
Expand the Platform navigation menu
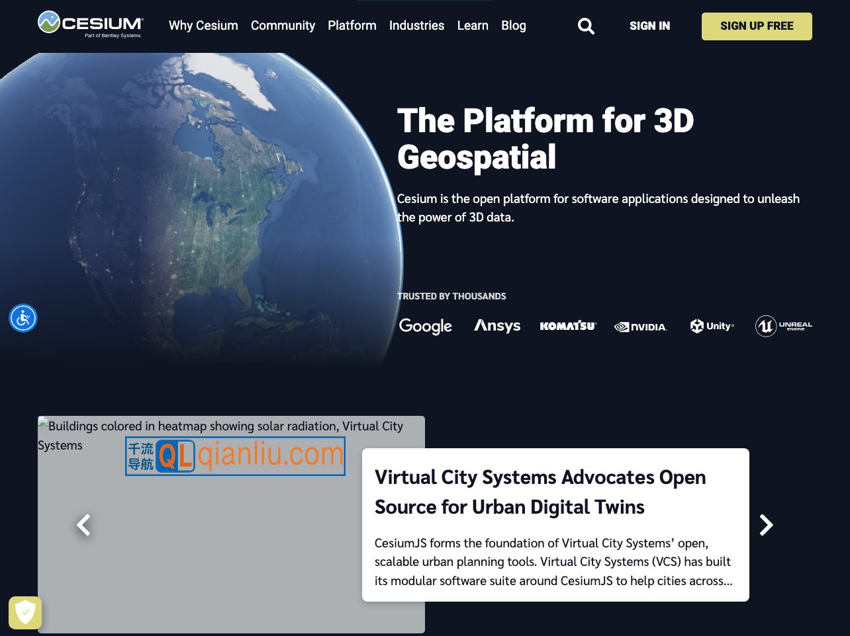(x=352, y=26)
